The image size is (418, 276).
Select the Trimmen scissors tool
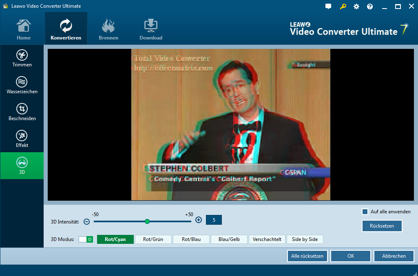pos(22,58)
